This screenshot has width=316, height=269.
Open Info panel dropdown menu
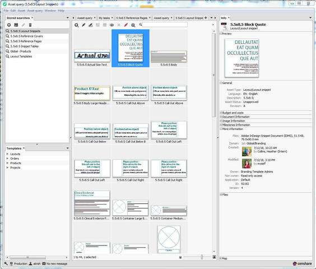click(x=310, y=18)
